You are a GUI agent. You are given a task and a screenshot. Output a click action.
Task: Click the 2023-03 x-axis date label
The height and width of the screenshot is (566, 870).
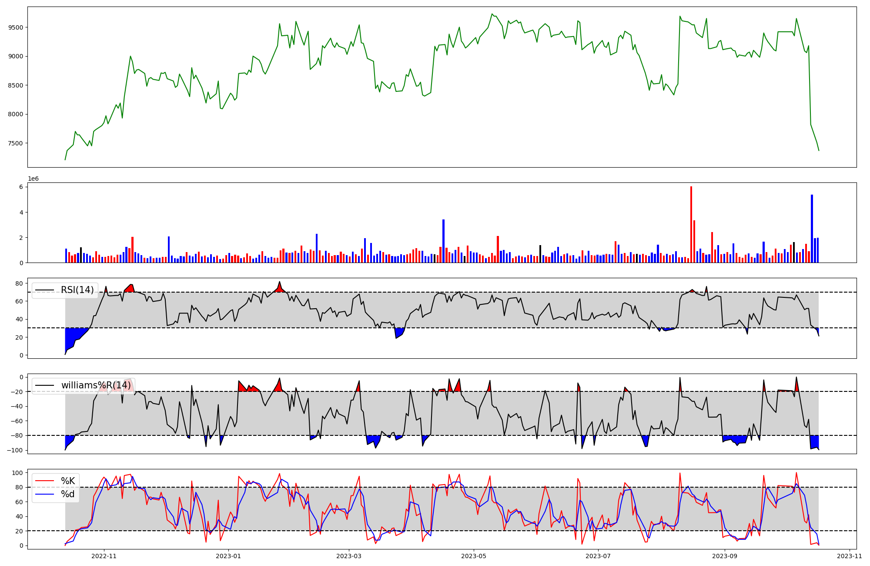tap(348, 556)
